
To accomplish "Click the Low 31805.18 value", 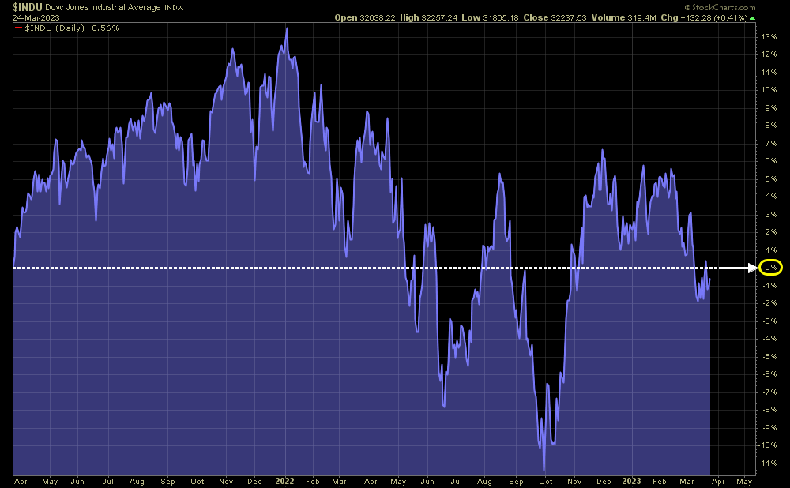I will (x=491, y=17).
